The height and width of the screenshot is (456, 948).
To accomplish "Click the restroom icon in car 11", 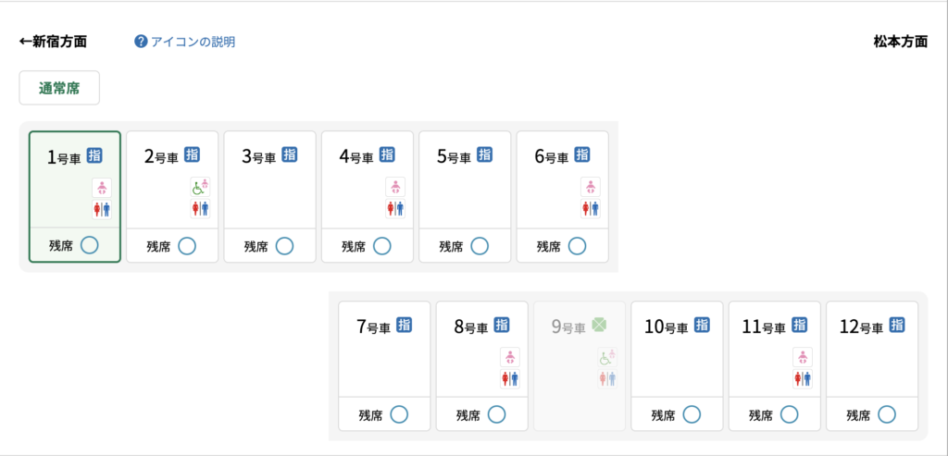I will tap(803, 378).
